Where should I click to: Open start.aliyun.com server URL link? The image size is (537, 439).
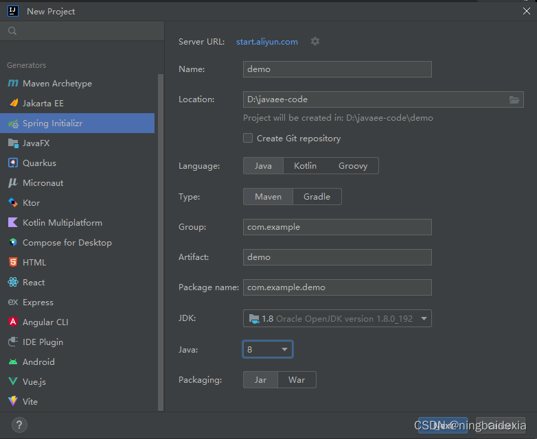click(267, 42)
